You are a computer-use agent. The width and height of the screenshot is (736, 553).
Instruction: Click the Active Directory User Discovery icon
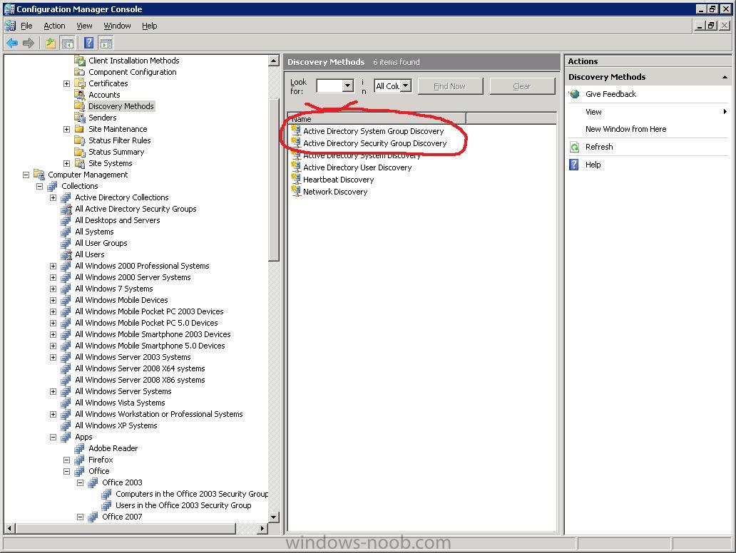pos(296,167)
